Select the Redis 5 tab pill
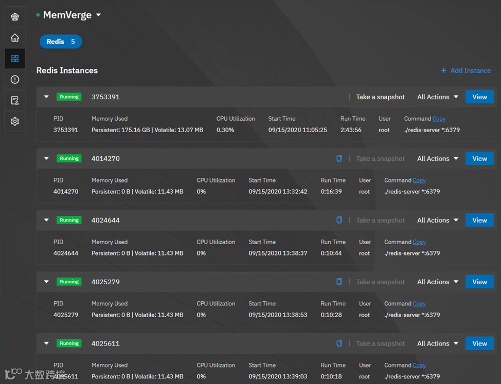501x384 pixels. click(x=61, y=42)
